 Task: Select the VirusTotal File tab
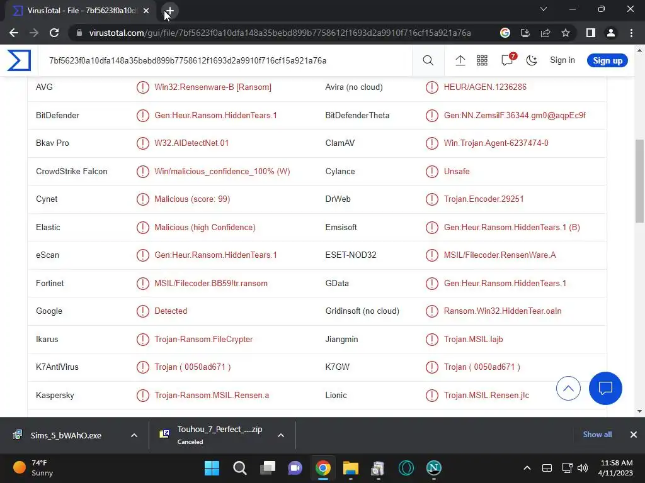click(81, 11)
